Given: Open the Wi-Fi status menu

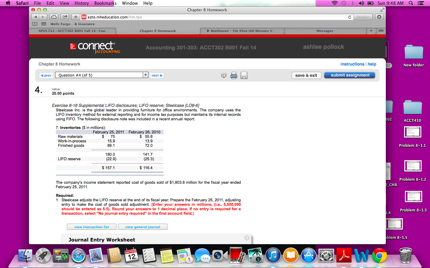Looking at the screenshot, I should pos(335,3).
